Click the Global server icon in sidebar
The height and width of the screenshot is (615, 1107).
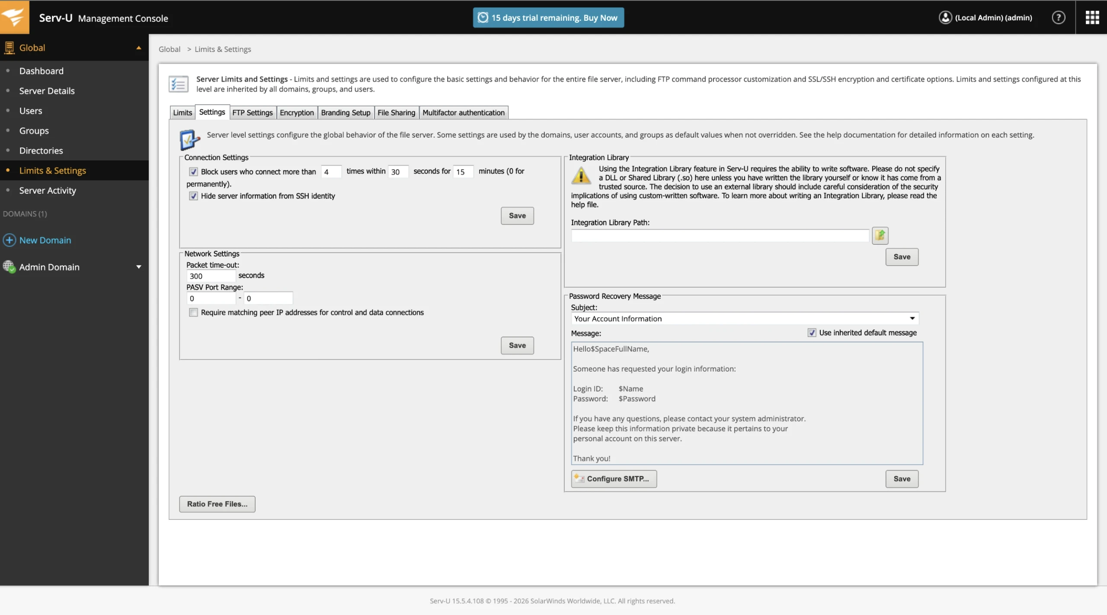point(9,48)
